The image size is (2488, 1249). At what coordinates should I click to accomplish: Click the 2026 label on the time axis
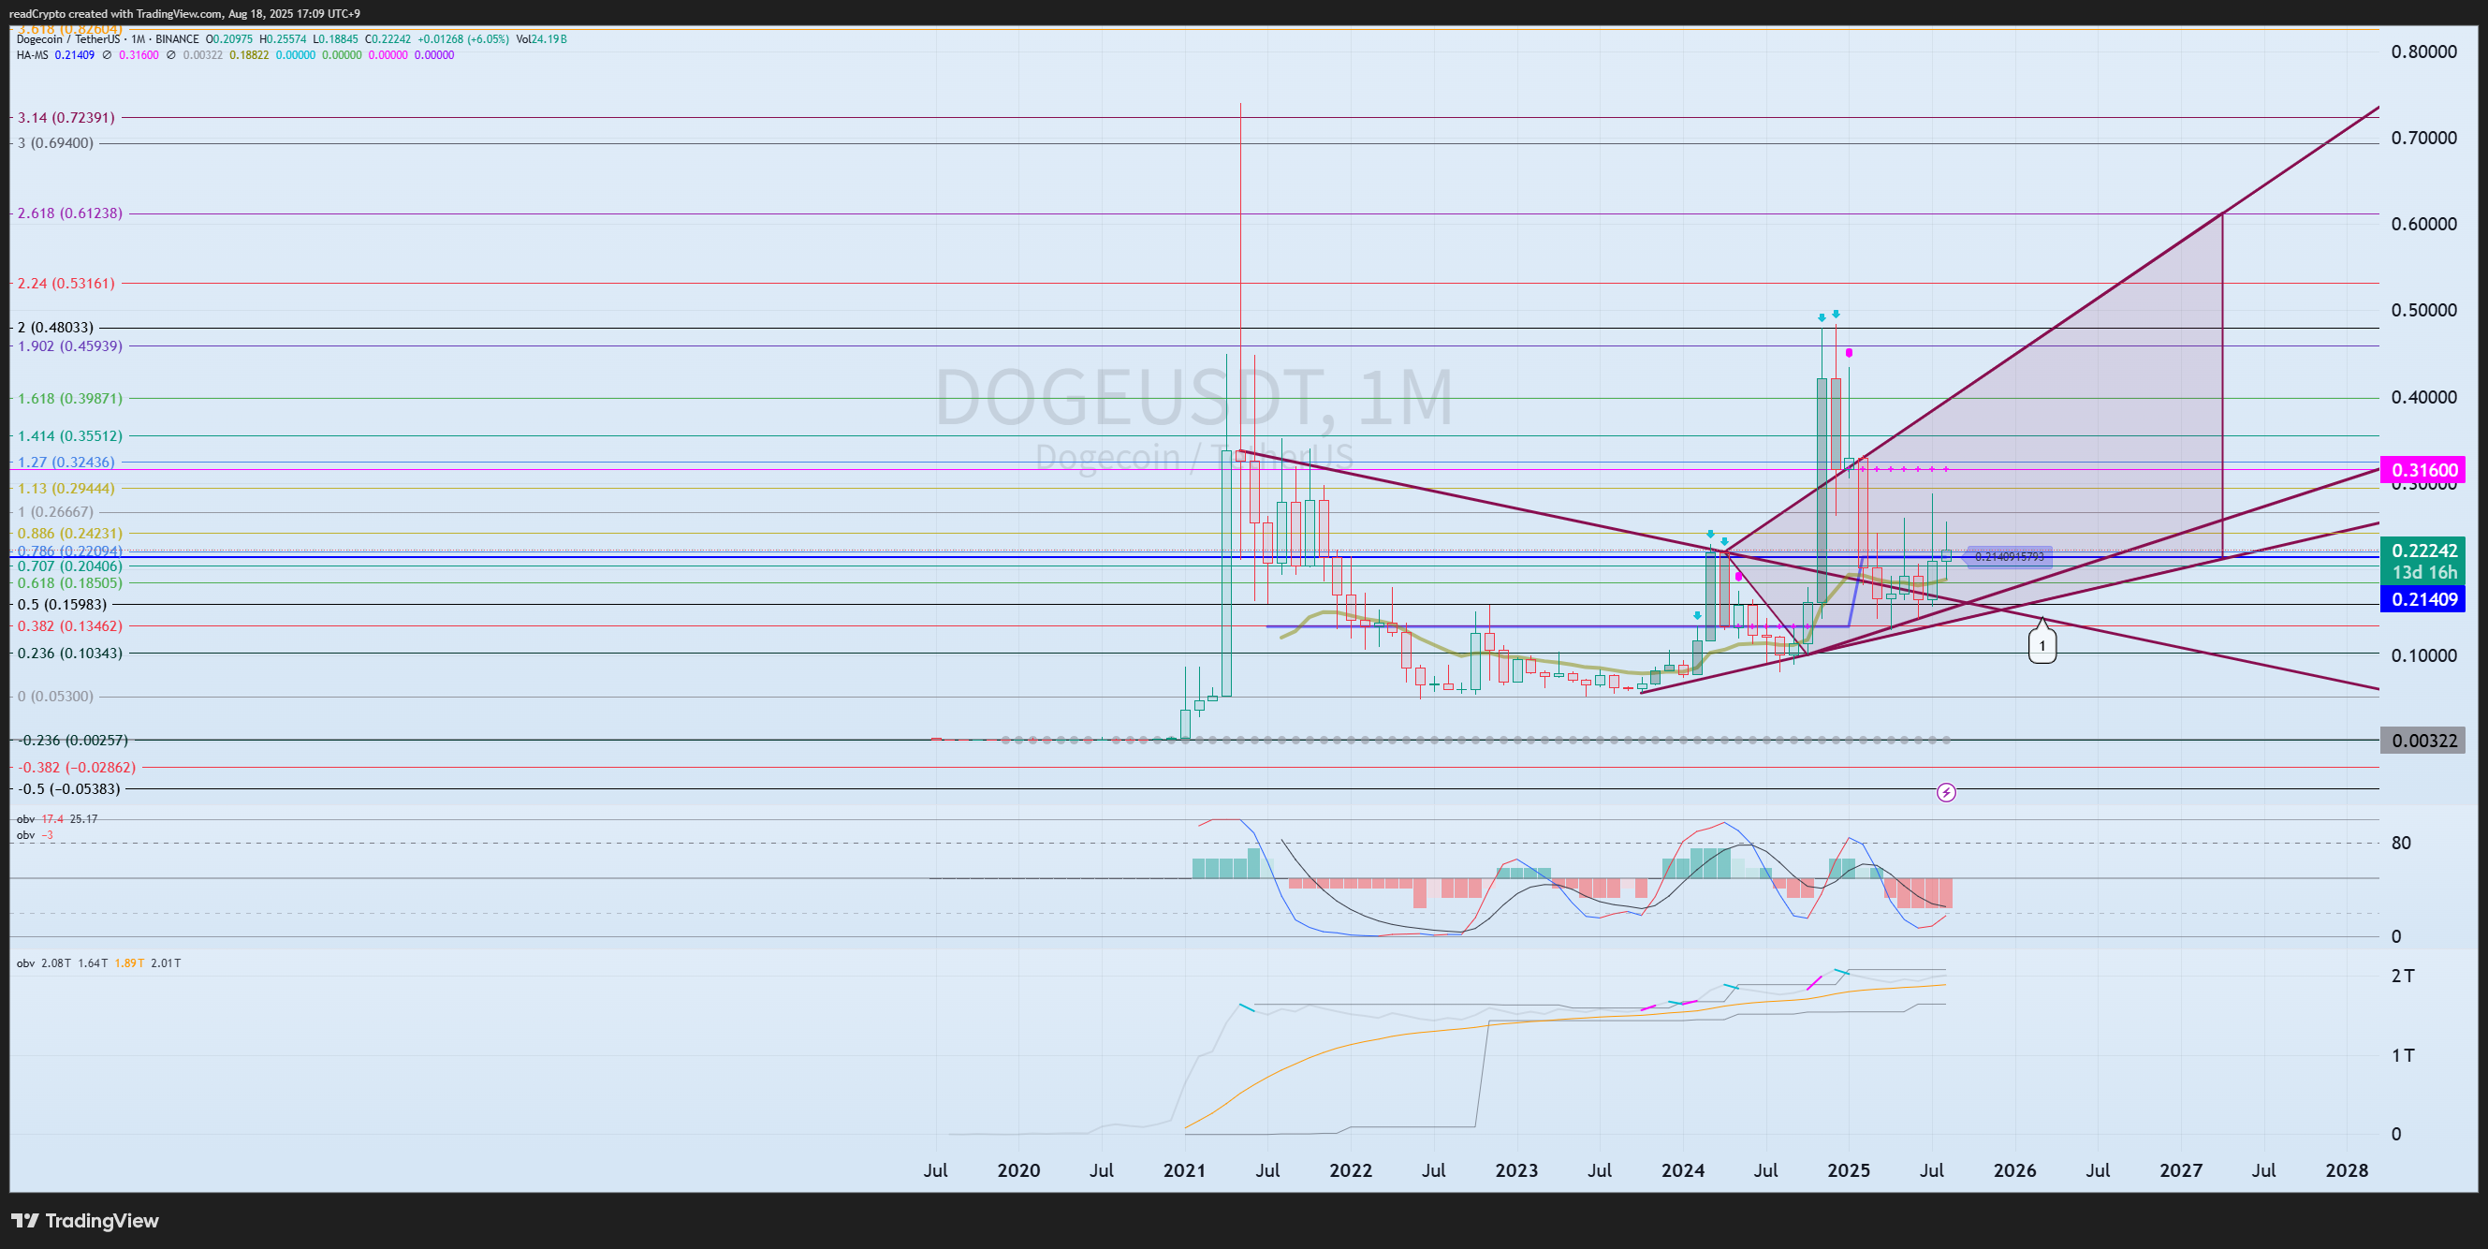point(2014,1170)
